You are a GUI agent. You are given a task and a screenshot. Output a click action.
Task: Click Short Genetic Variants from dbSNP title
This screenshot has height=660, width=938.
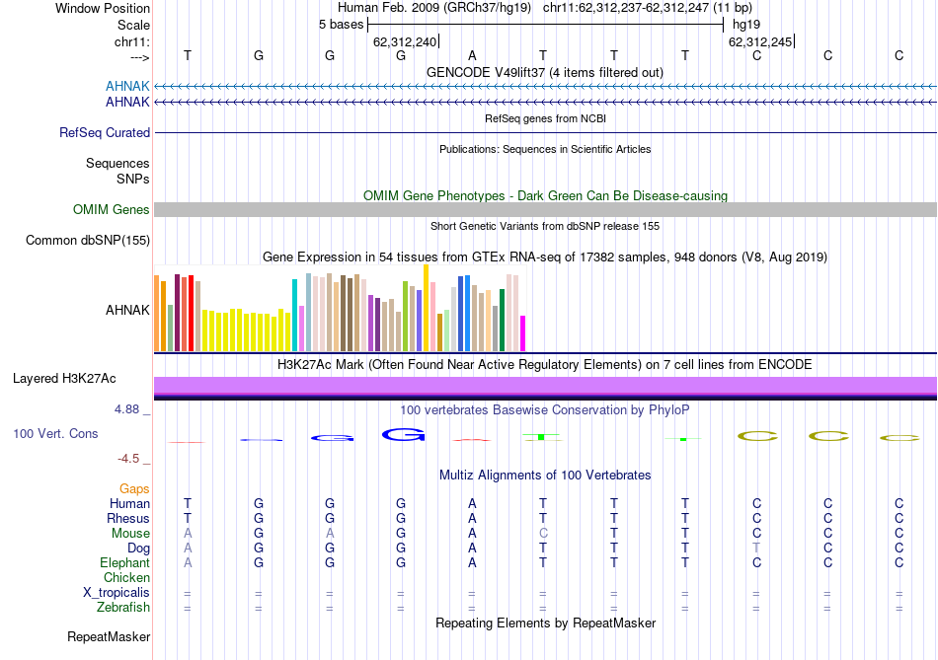point(545,227)
